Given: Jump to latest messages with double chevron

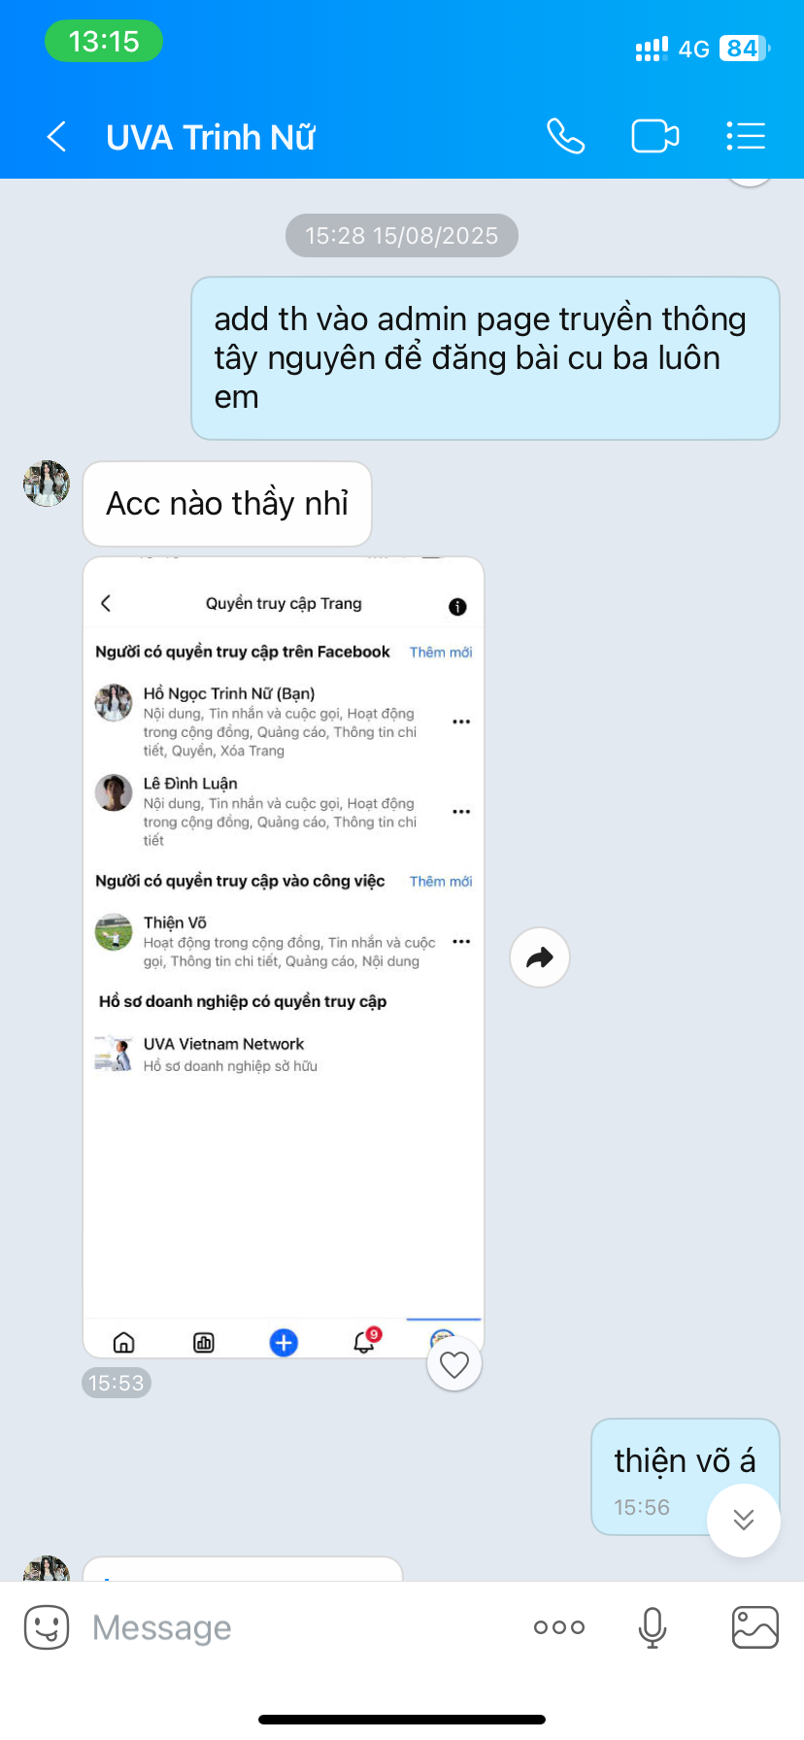Looking at the screenshot, I should pyautogui.click(x=744, y=1520).
